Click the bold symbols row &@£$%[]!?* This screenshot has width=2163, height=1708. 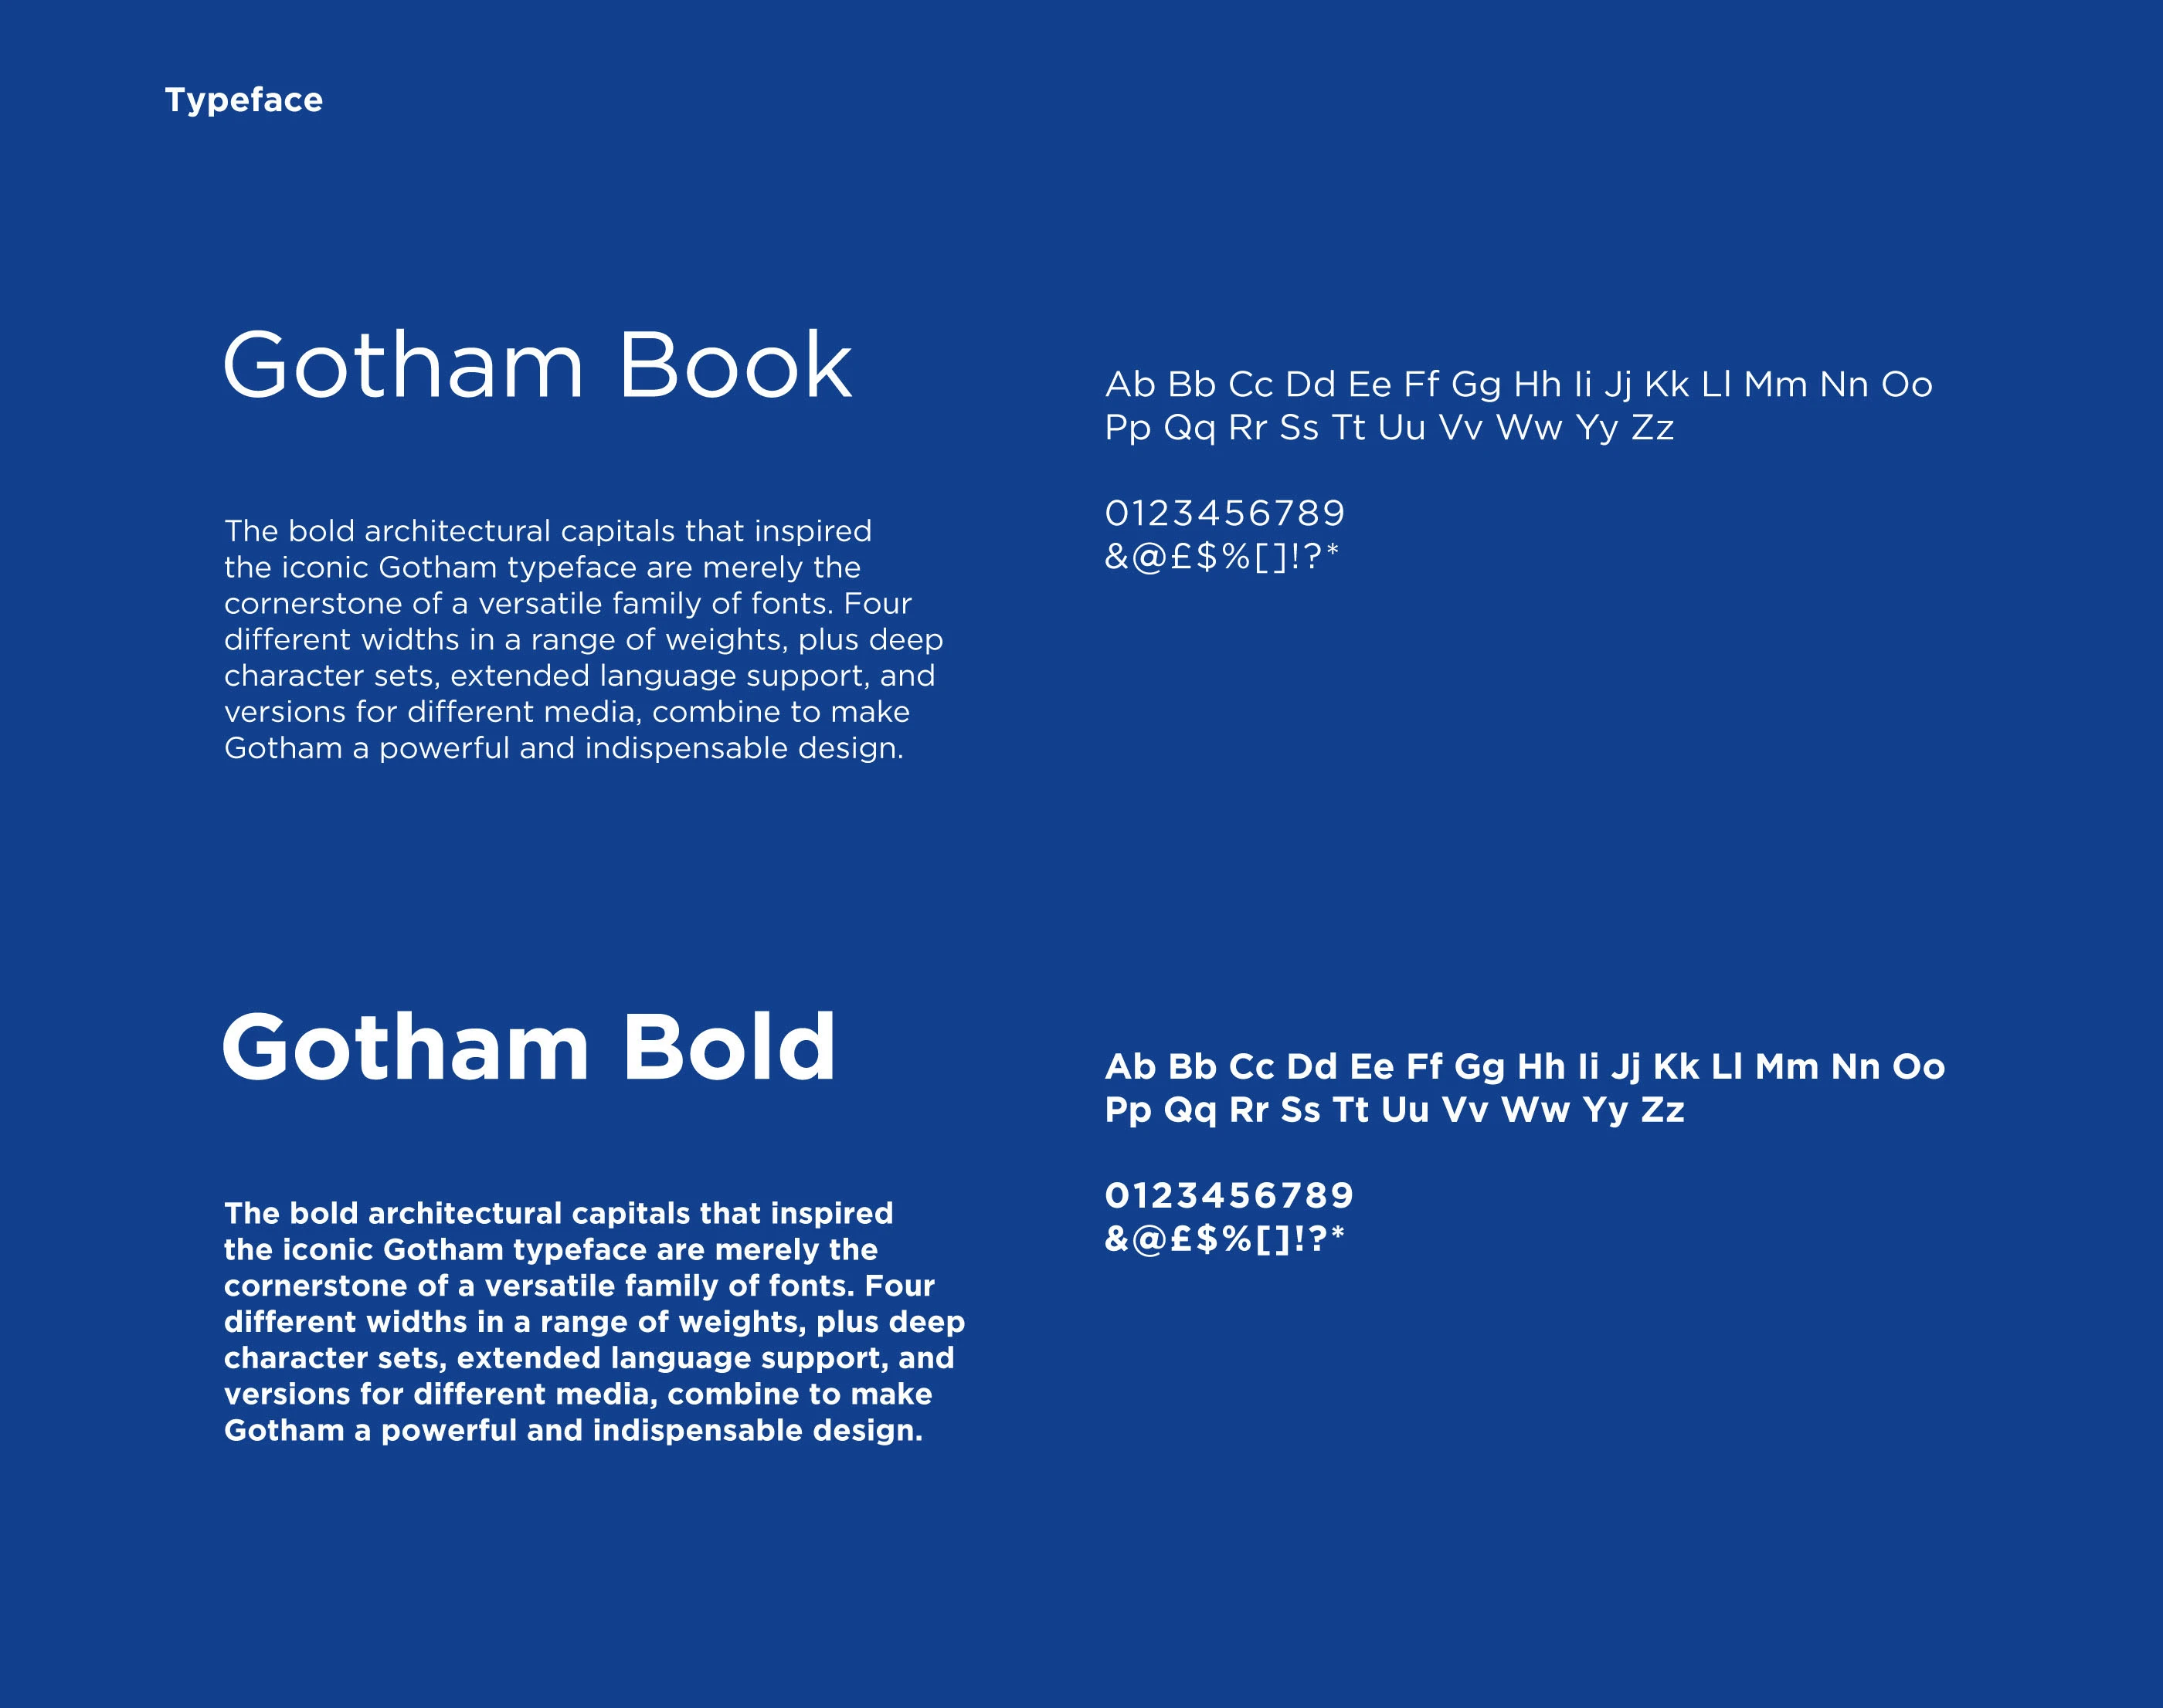(x=1224, y=1239)
